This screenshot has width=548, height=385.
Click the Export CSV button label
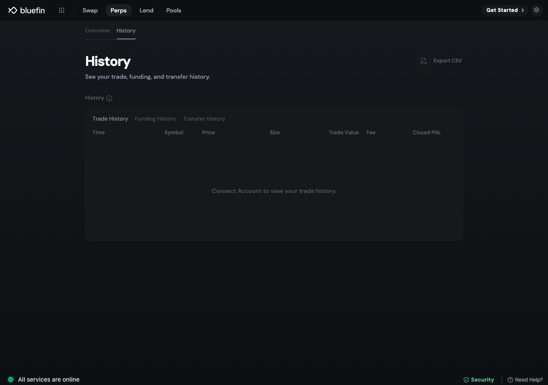click(x=447, y=61)
